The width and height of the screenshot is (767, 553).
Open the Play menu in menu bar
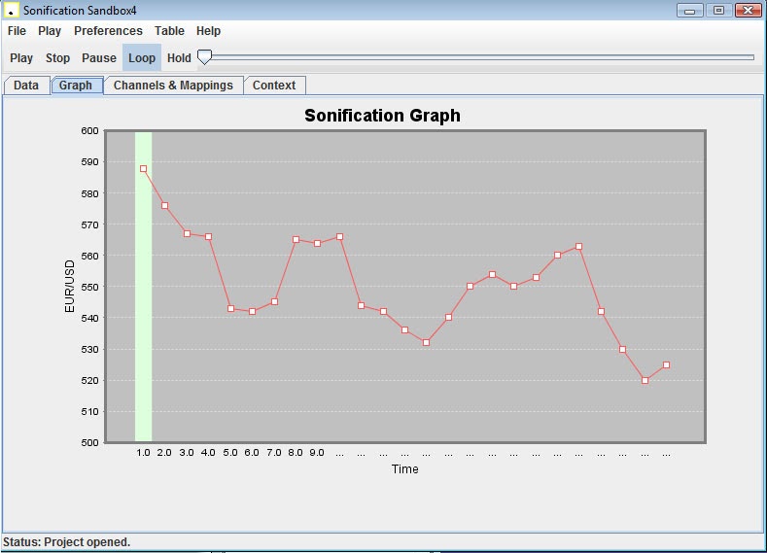[x=50, y=31]
